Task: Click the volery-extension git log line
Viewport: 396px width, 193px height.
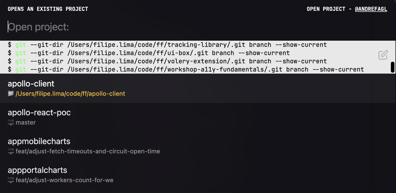Action: pyautogui.click(x=167, y=61)
